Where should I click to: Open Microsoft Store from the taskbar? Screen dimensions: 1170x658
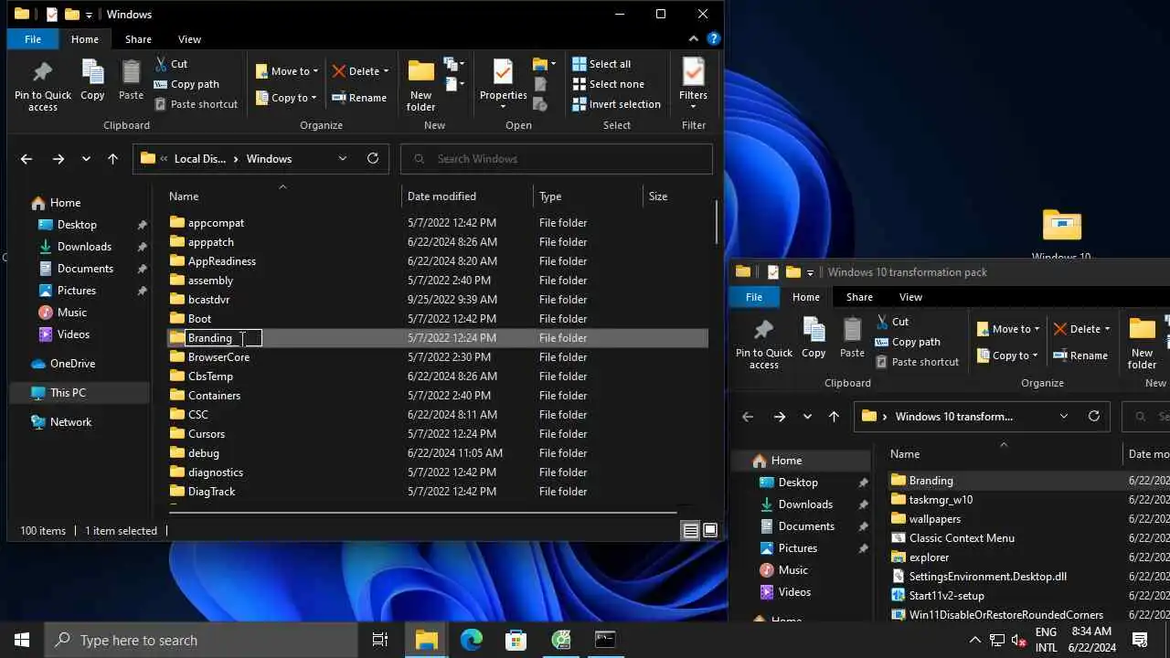516,640
